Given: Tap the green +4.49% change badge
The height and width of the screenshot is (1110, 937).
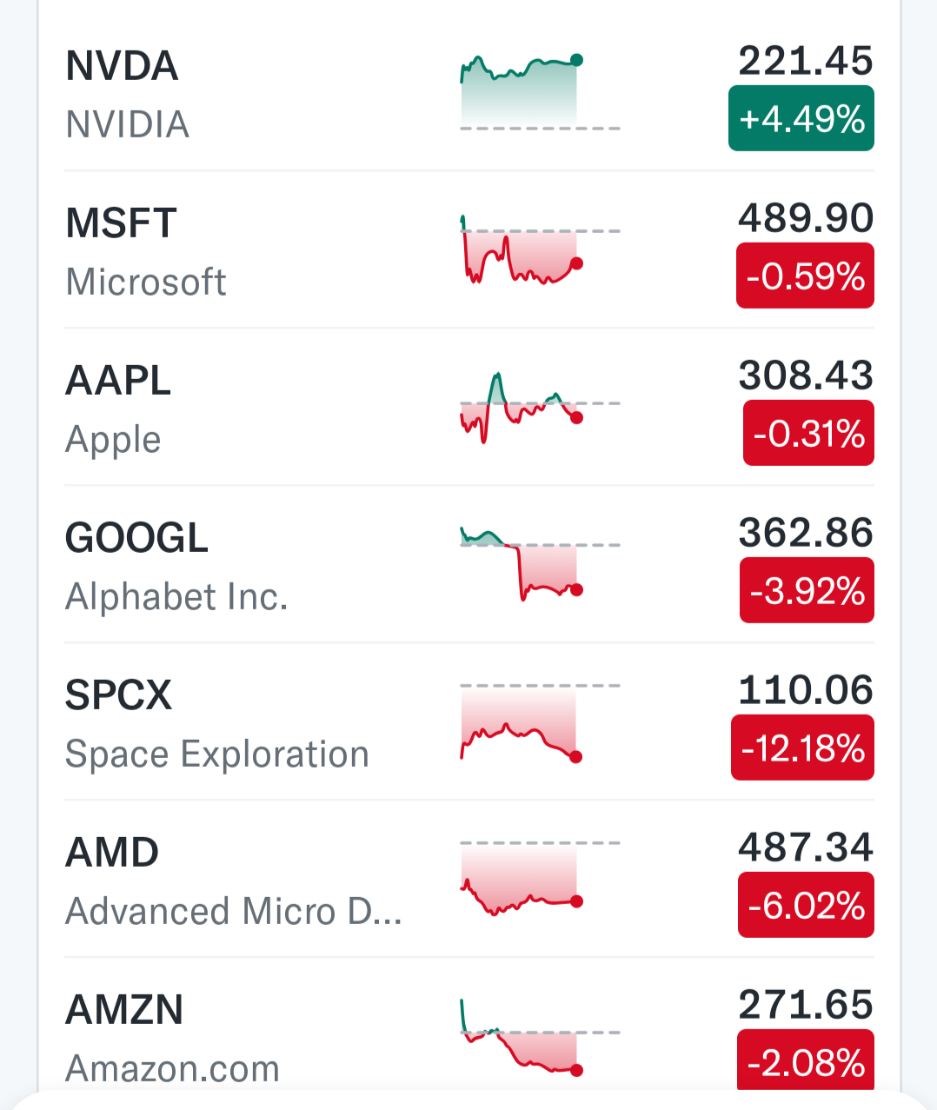Looking at the screenshot, I should 801,119.
